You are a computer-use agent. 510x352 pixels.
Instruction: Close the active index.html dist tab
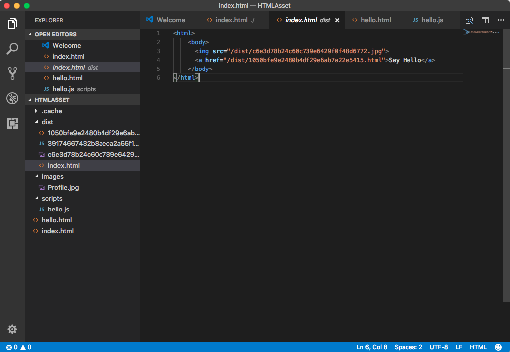coord(337,20)
